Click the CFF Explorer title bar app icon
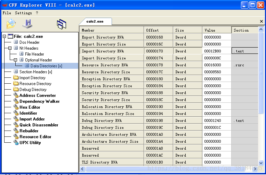This screenshot has height=175, width=266. click(x=5, y=5)
